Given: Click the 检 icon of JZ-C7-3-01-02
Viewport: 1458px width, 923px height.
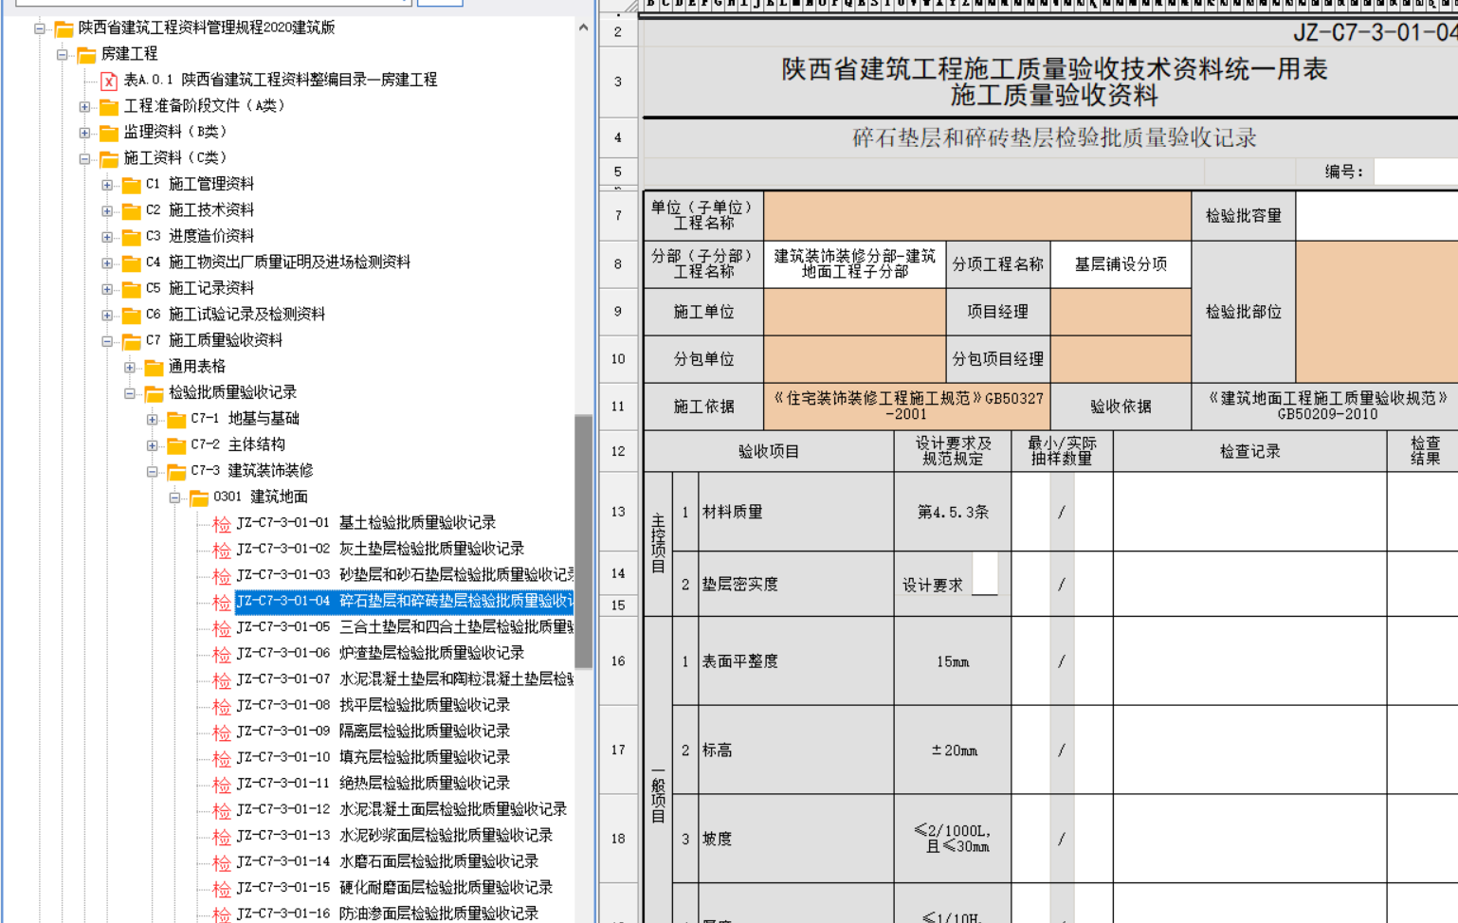Looking at the screenshot, I should (222, 551).
